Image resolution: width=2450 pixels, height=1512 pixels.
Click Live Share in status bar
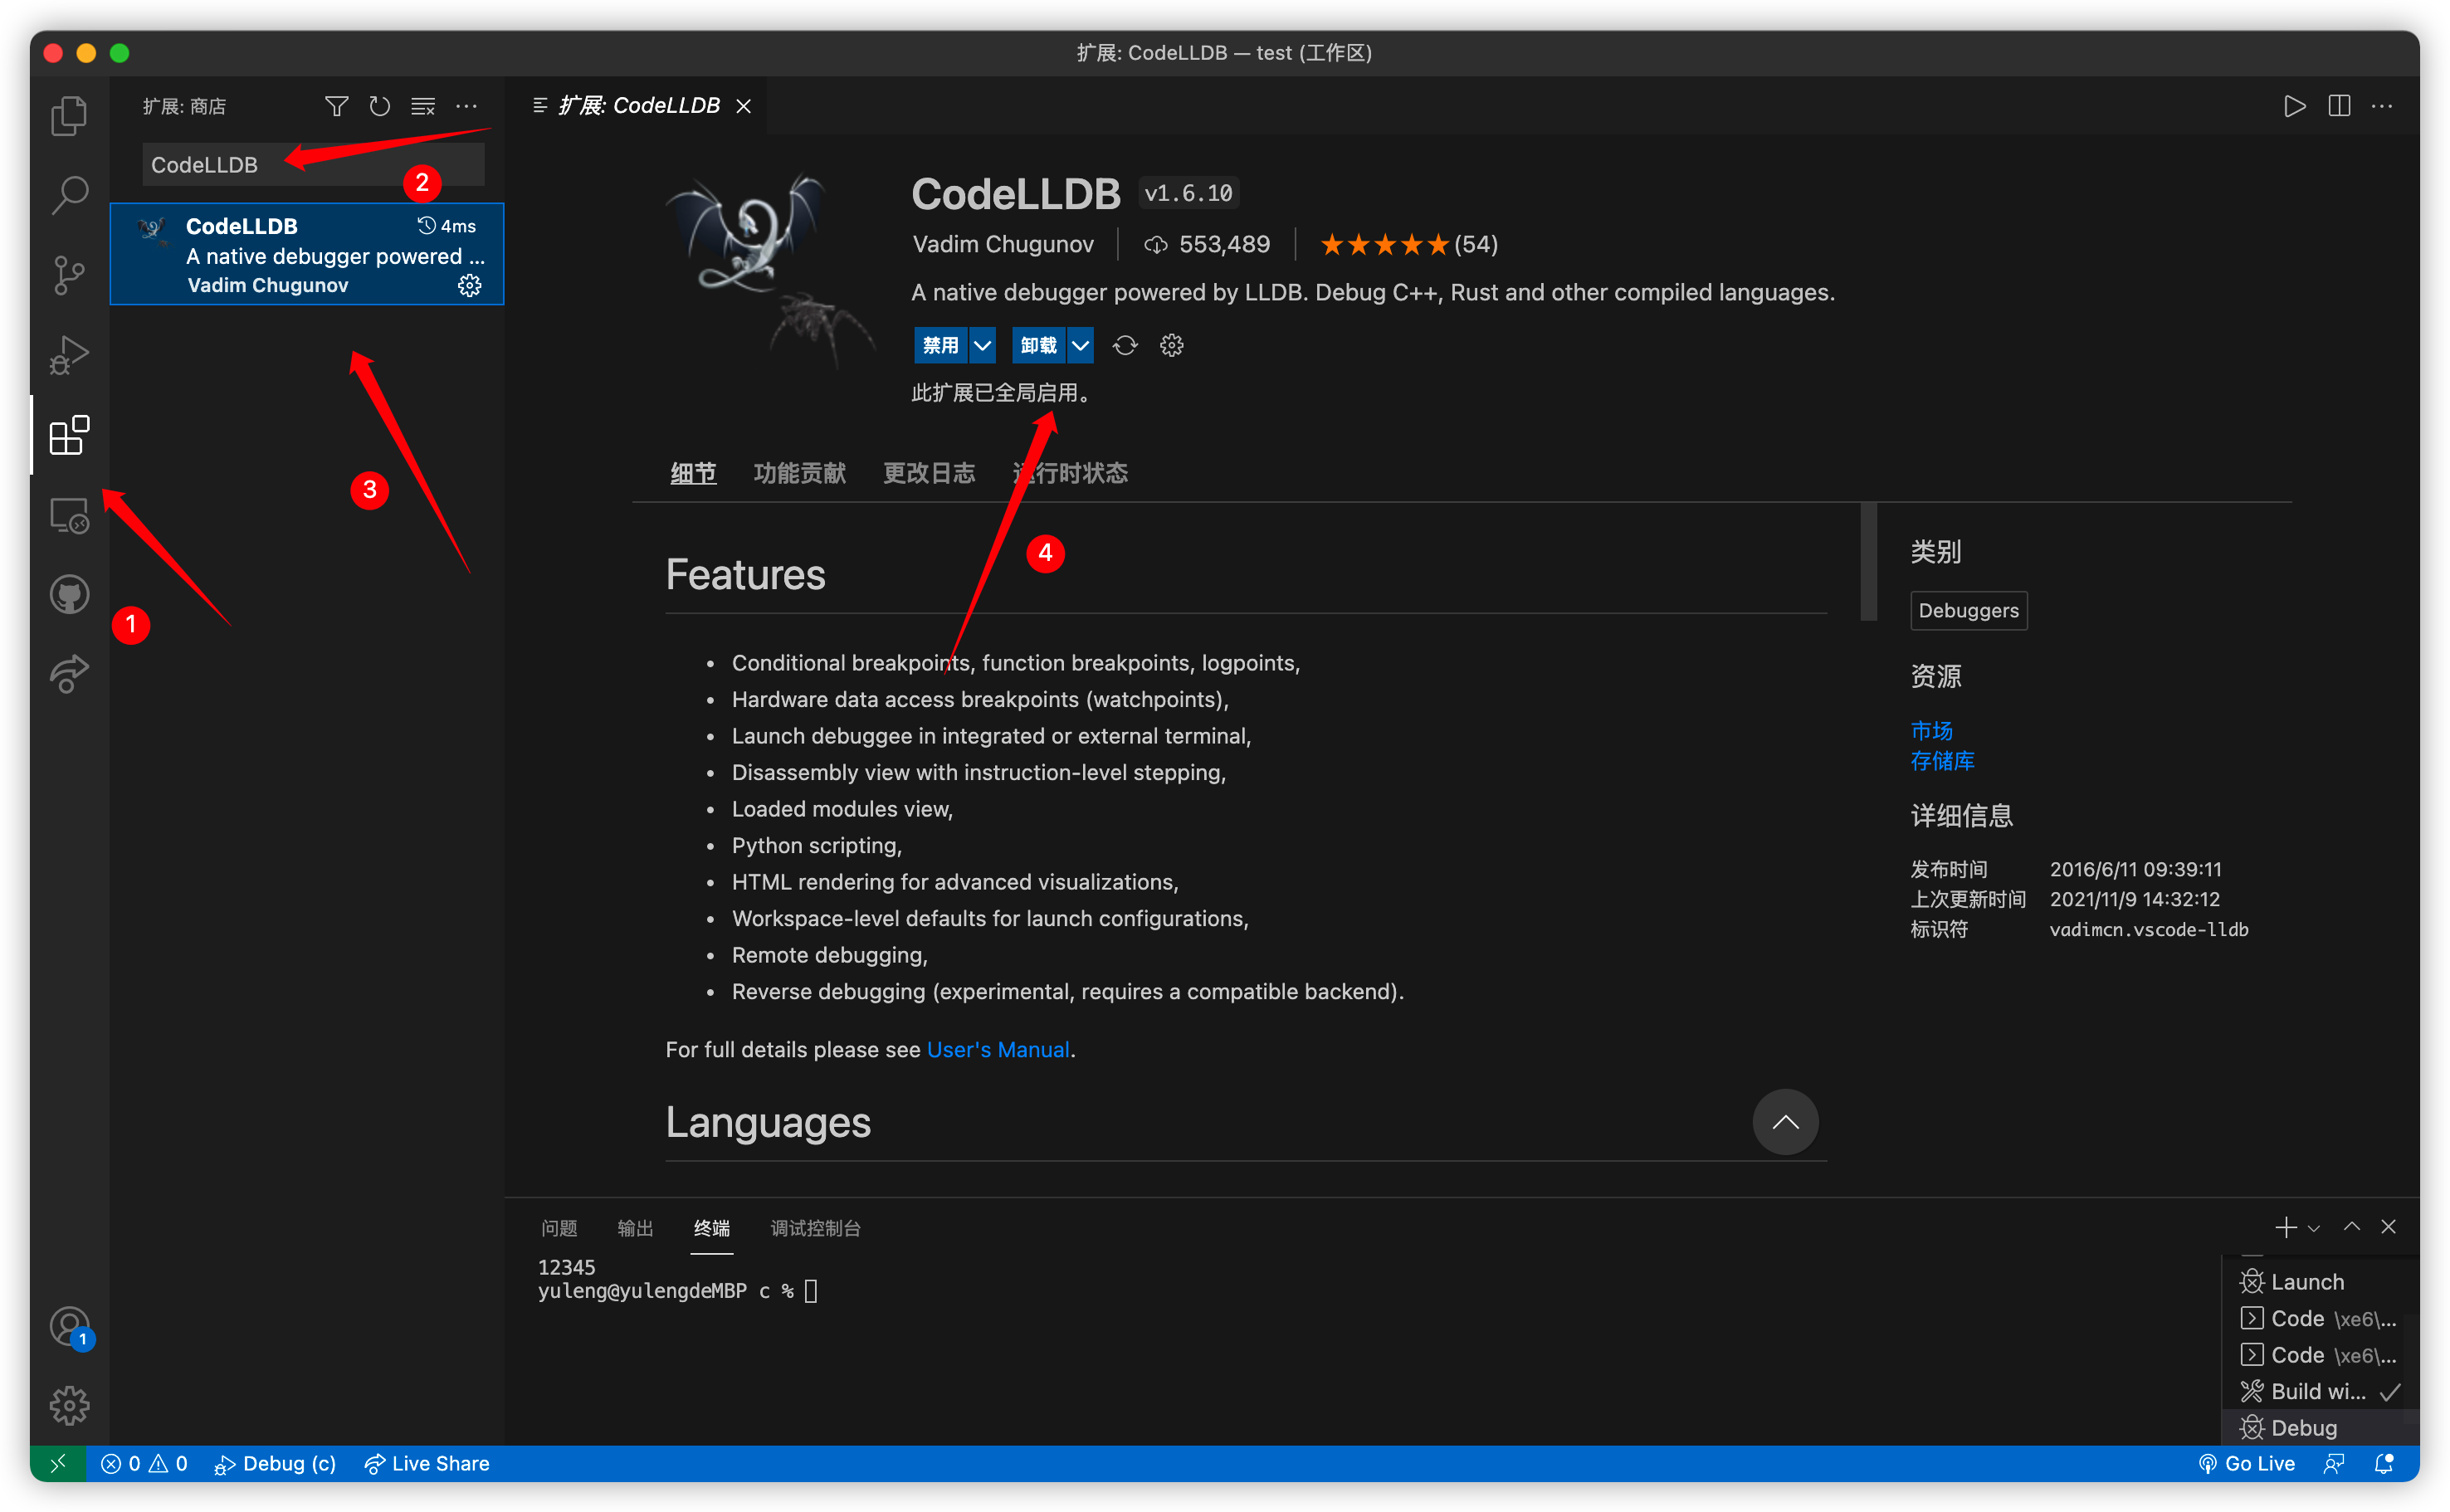[x=427, y=1463]
